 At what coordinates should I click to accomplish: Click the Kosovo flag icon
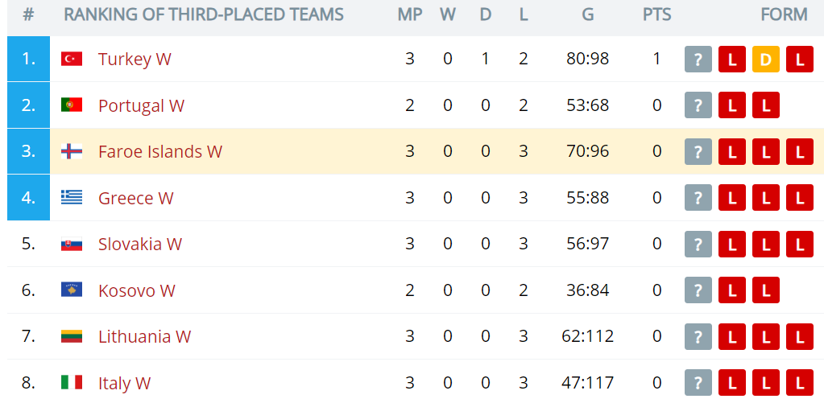(x=72, y=290)
